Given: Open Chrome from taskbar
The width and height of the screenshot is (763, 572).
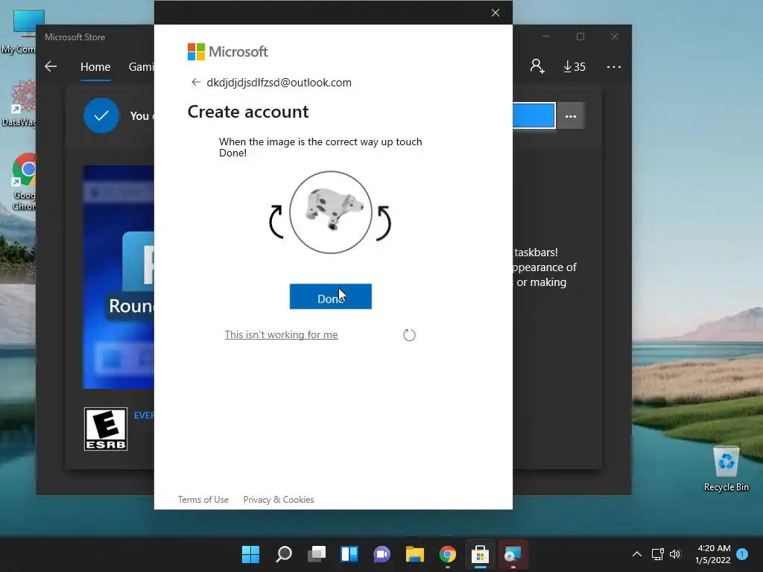Looking at the screenshot, I should [x=448, y=554].
